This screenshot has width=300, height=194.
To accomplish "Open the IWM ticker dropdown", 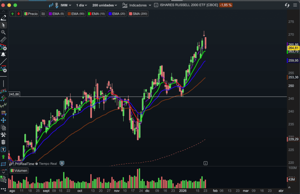I will [x=65, y=5].
